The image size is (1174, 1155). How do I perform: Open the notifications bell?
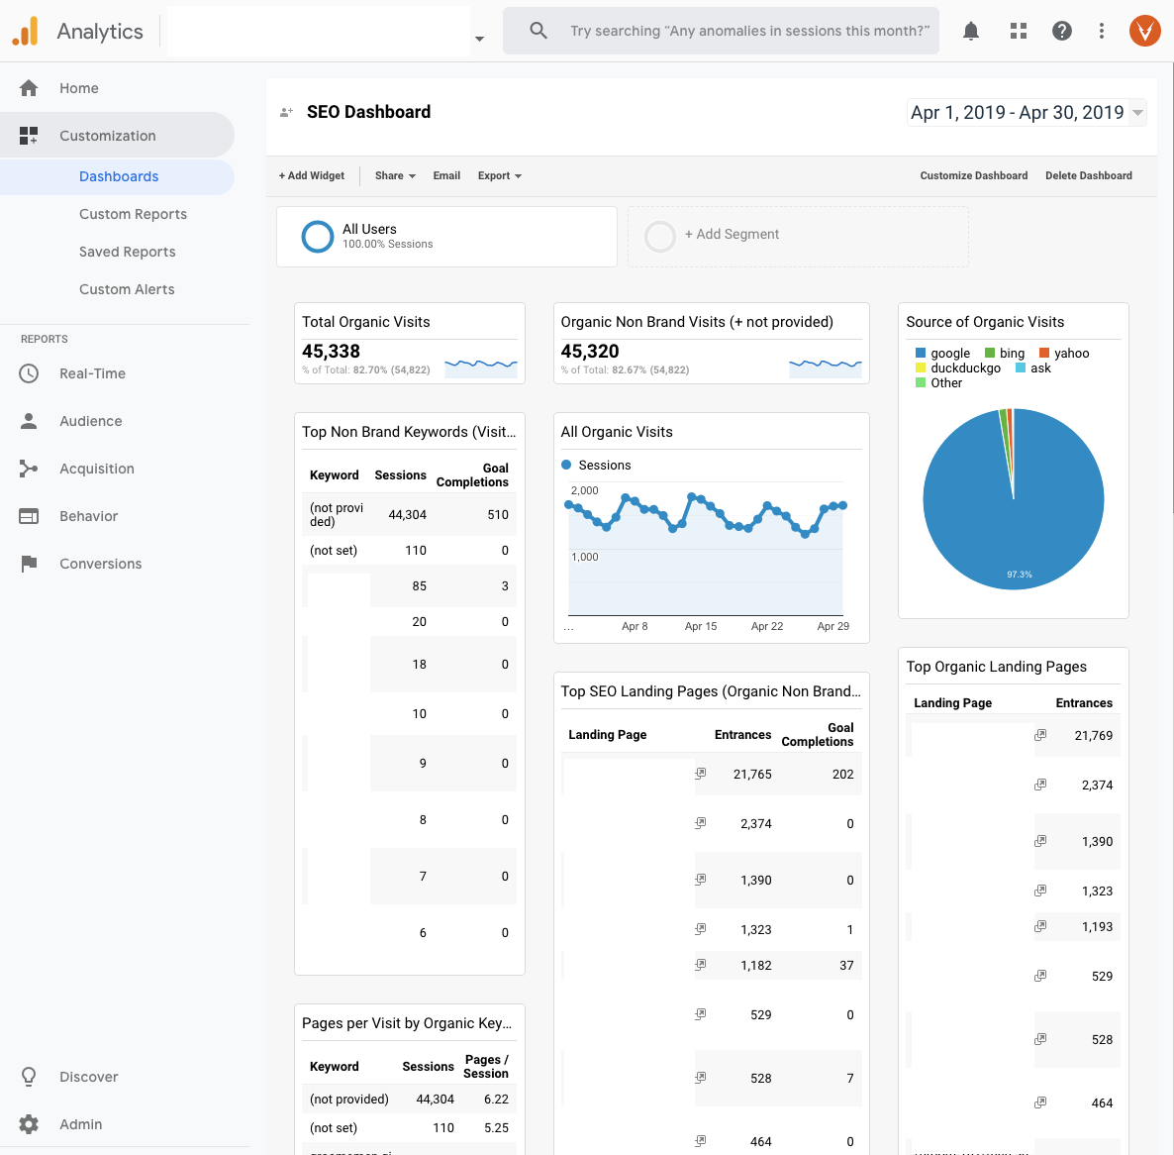[x=971, y=31]
